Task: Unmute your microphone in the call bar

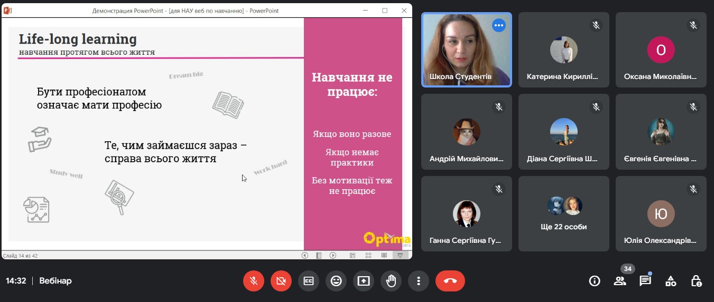Action: click(254, 281)
